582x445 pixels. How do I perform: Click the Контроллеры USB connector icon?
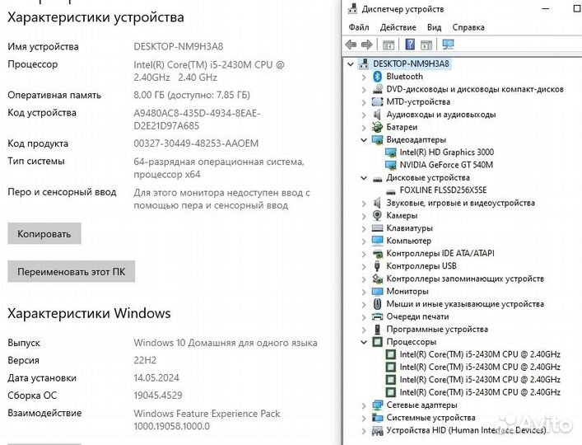coord(377,266)
